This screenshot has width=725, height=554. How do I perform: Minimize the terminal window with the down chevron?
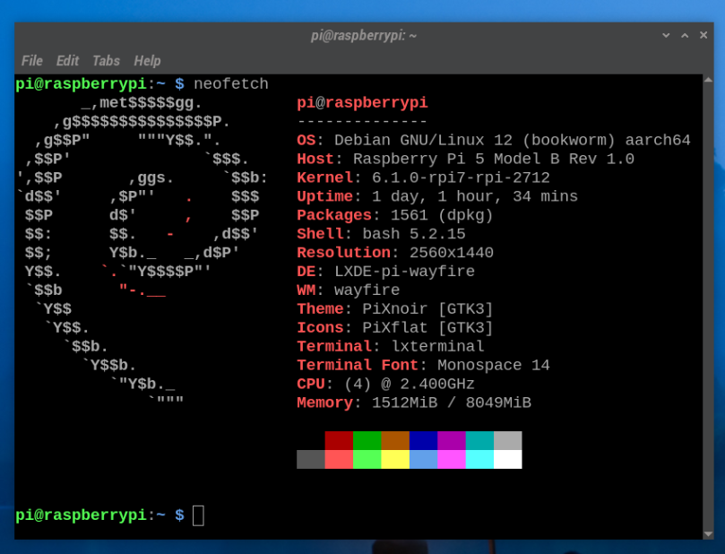tap(666, 35)
